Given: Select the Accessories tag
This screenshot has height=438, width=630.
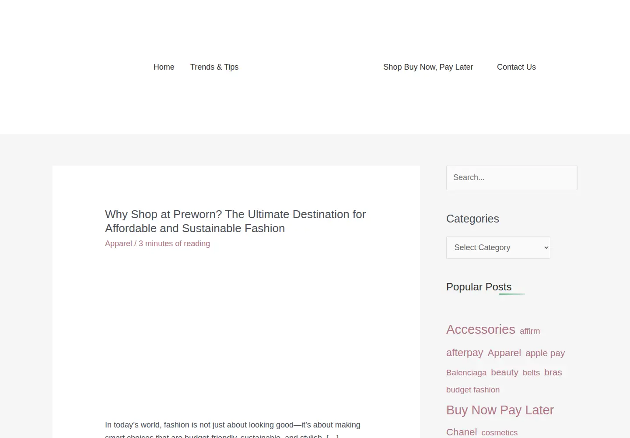Looking at the screenshot, I should click(481, 329).
